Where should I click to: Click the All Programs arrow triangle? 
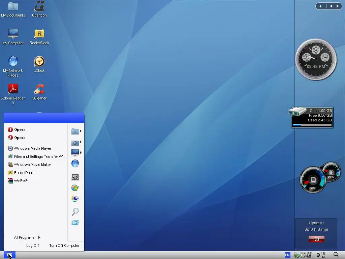point(39,237)
